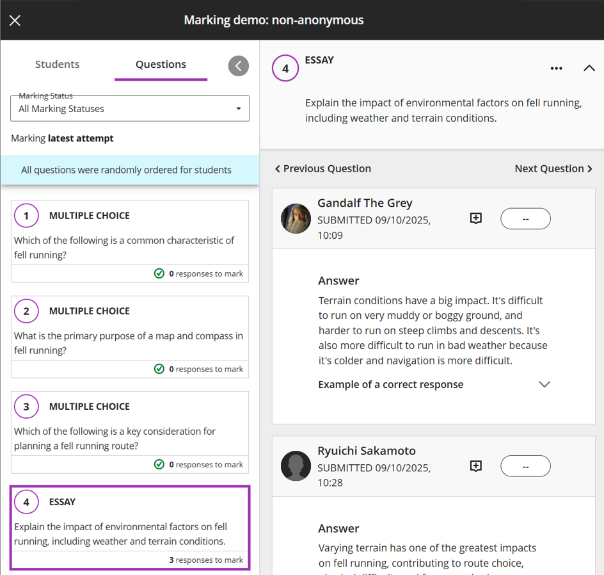Image resolution: width=604 pixels, height=575 pixels.
Task: Open the Marking Status dropdown
Action: (x=130, y=109)
